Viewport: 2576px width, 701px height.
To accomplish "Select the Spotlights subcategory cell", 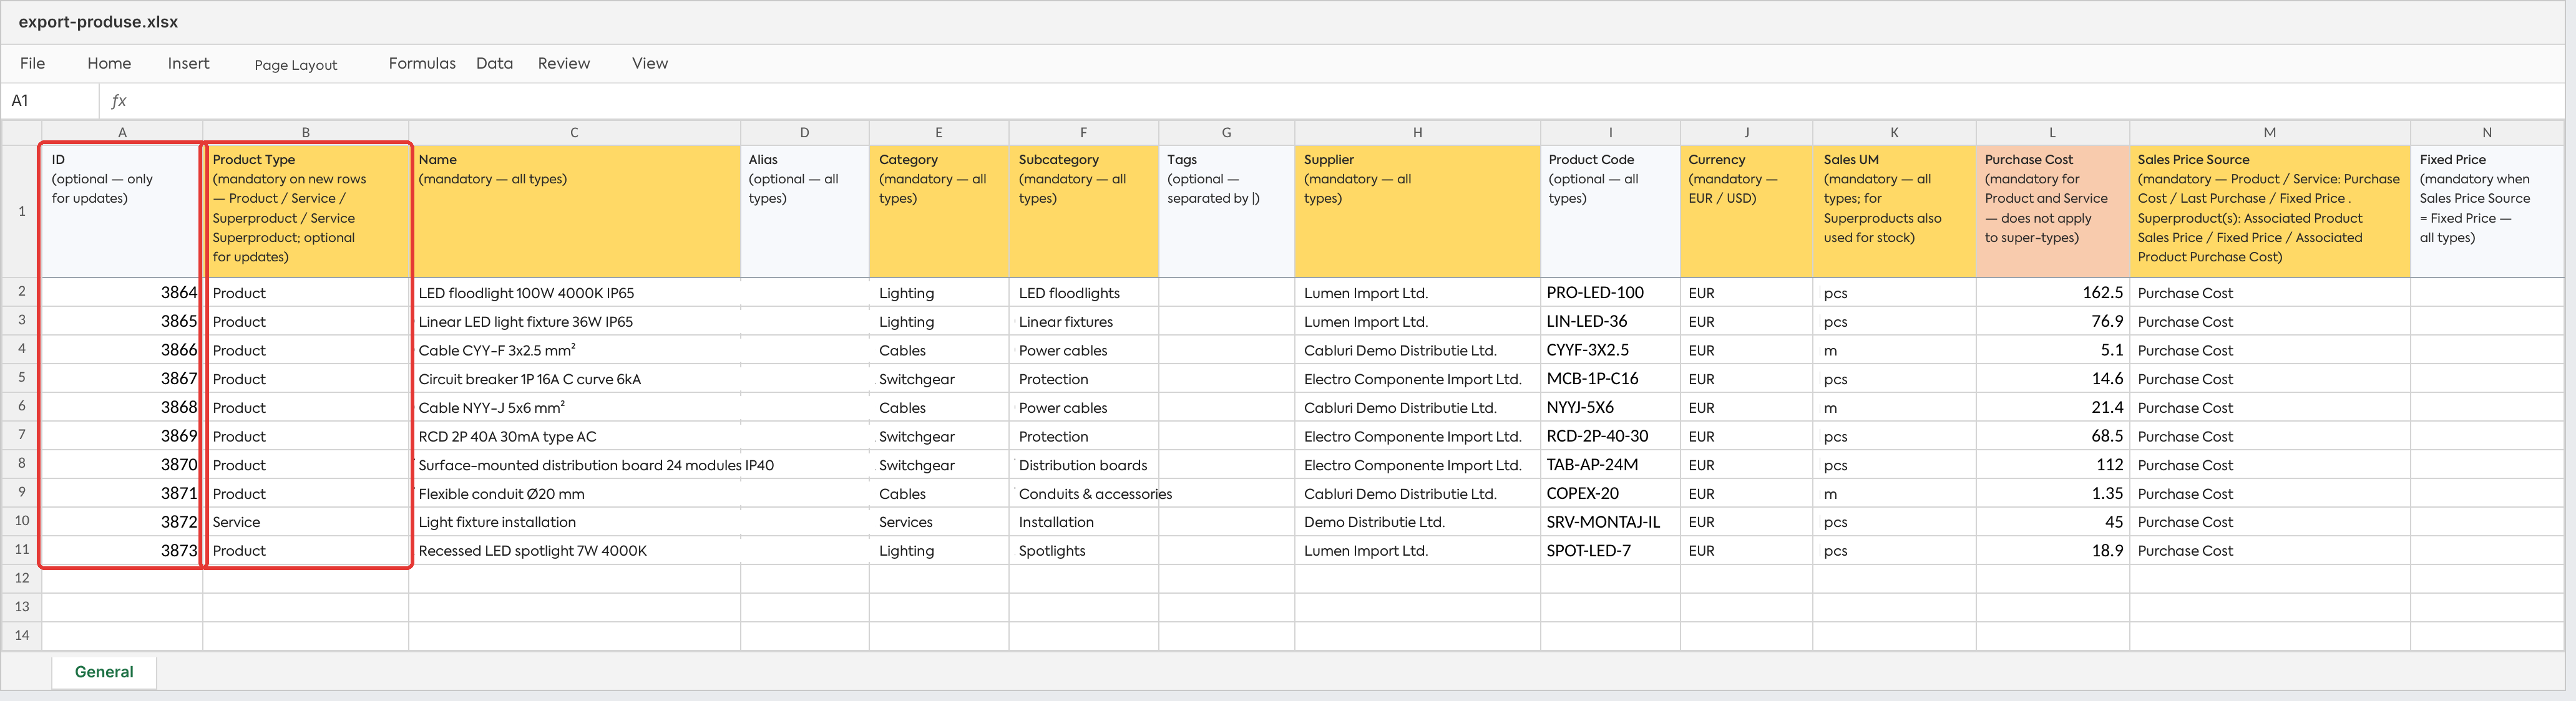I will click(1083, 550).
